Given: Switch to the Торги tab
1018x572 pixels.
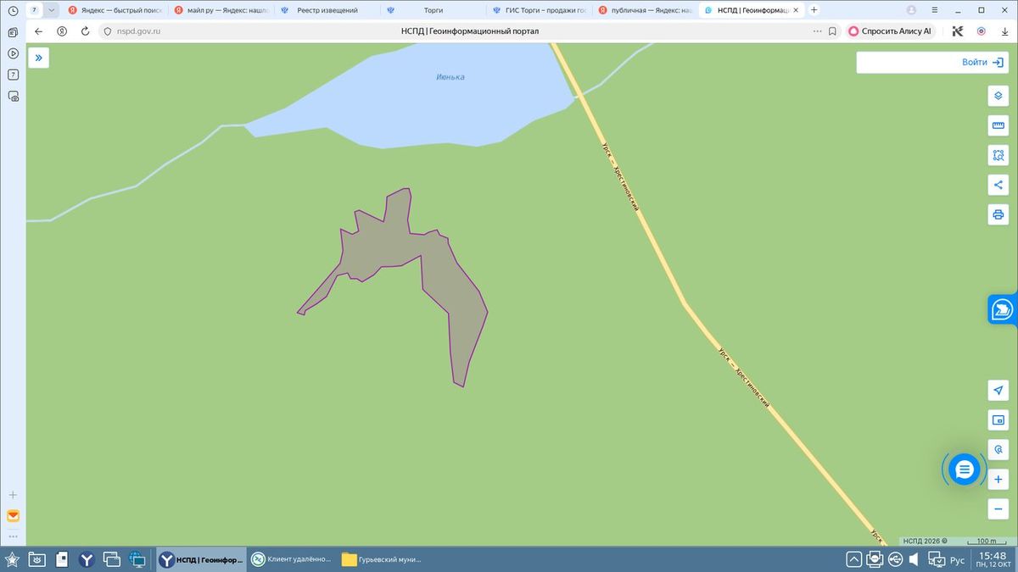Looking at the screenshot, I should click(433, 10).
